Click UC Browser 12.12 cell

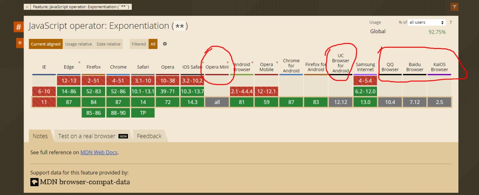(341, 102)
